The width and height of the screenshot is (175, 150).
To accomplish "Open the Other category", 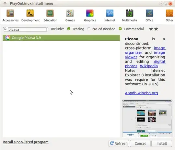I will pyautogui.click(x=169, y=16).
